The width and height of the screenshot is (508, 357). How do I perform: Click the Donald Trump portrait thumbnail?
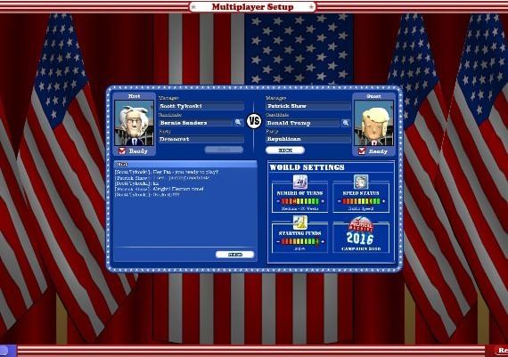[373, 123]
